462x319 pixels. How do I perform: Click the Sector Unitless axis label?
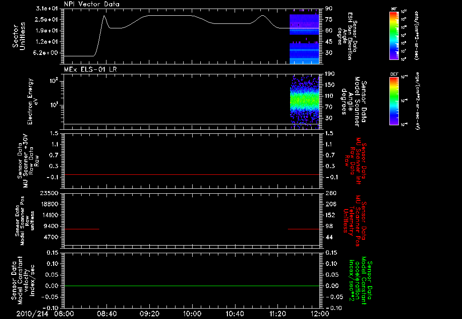[x=19, y=36]
